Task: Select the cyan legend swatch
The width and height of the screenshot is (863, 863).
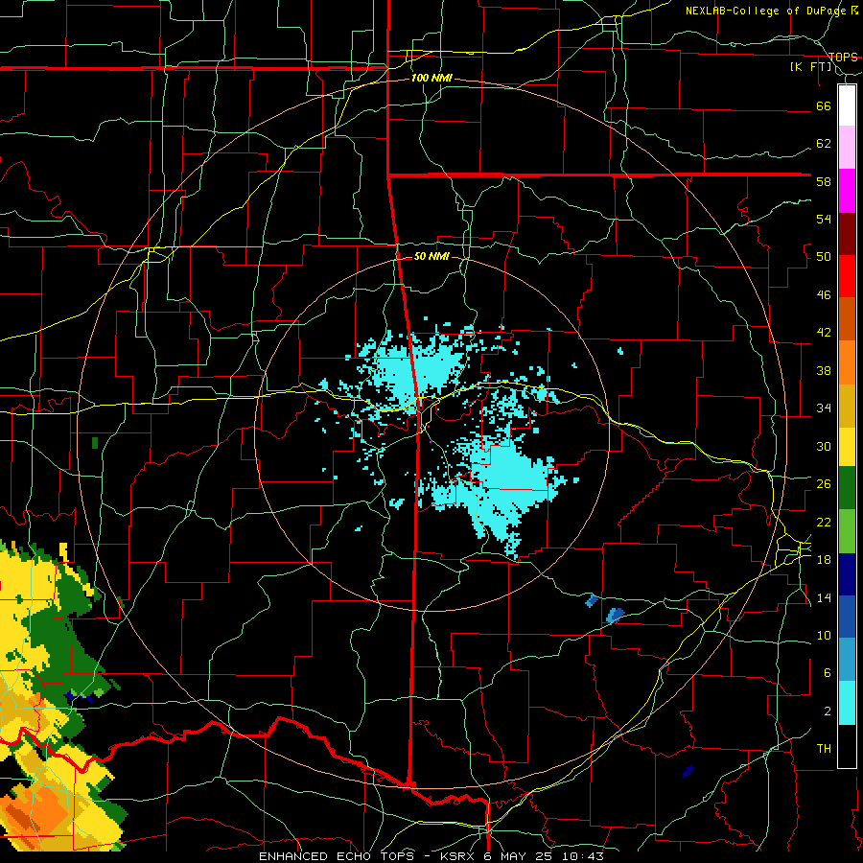Action: point(847,703)
